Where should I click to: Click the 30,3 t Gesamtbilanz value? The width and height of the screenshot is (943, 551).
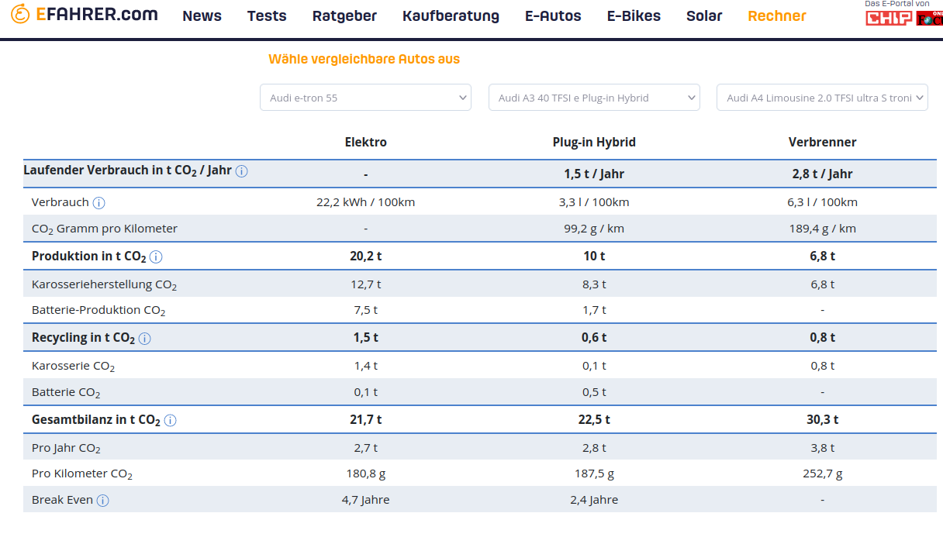coord(823,420)
